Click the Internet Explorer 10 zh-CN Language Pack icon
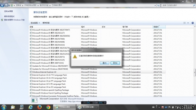Viewport: 196px width, 110px height. point(31,78)
